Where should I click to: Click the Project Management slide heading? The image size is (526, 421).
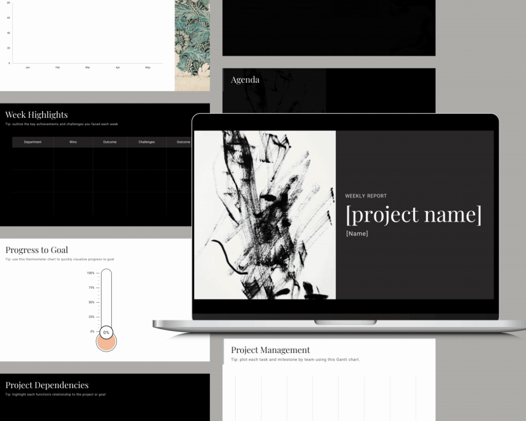point(270,350)
